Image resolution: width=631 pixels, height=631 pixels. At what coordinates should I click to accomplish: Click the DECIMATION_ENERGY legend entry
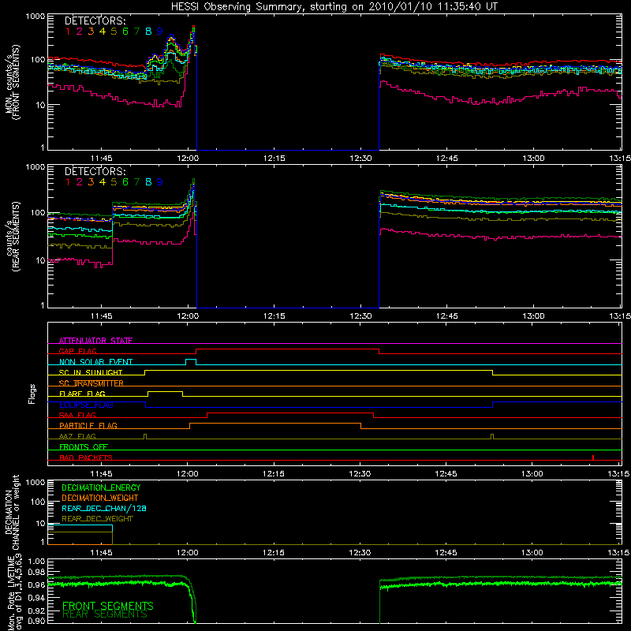coord(101,487)
